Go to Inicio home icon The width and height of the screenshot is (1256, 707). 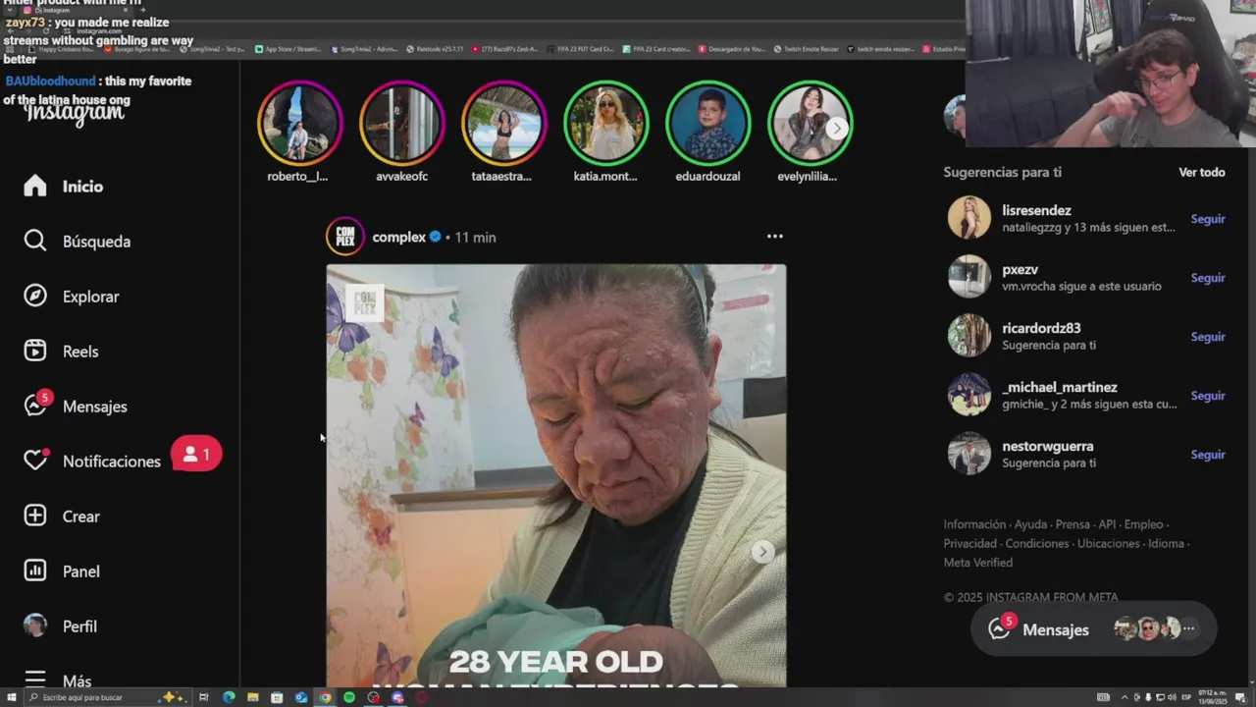[35, 187]
